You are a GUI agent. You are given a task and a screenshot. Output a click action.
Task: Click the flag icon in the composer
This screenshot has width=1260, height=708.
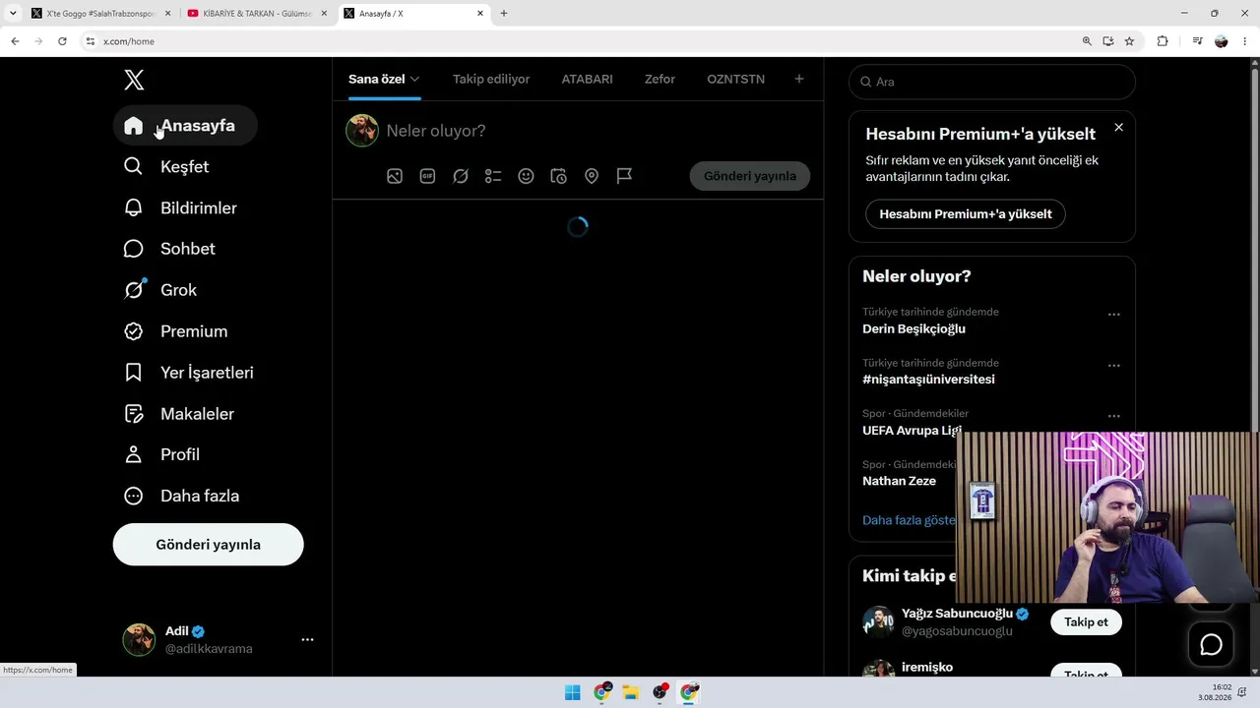click(x=624, y=176)
